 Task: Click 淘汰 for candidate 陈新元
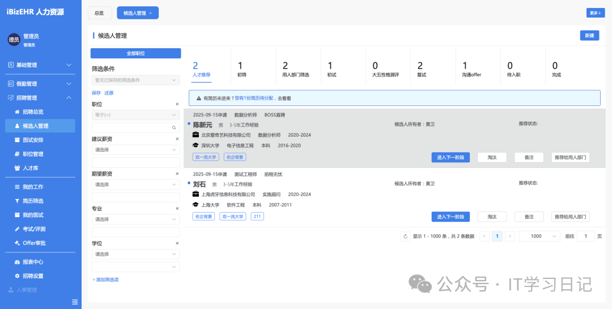492,158
